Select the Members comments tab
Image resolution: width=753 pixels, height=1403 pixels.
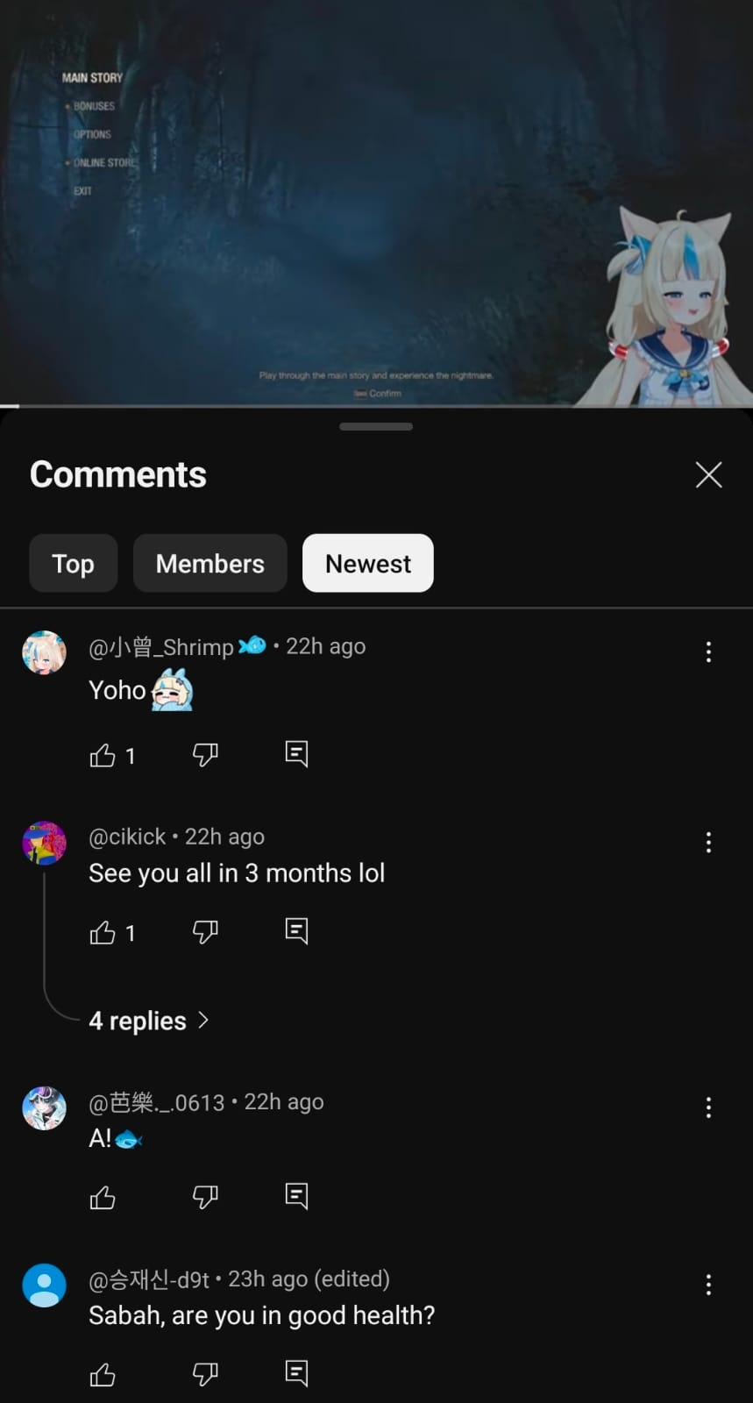tap(210, 563)
